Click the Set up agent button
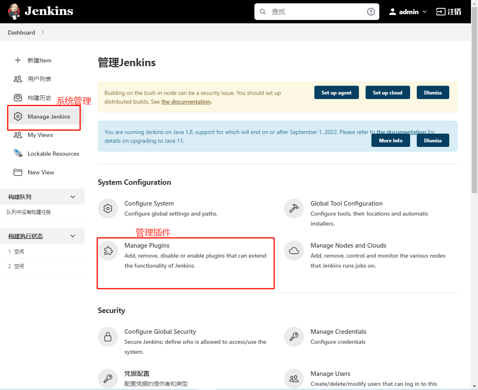Screen dimensions: 478x390 336,92
